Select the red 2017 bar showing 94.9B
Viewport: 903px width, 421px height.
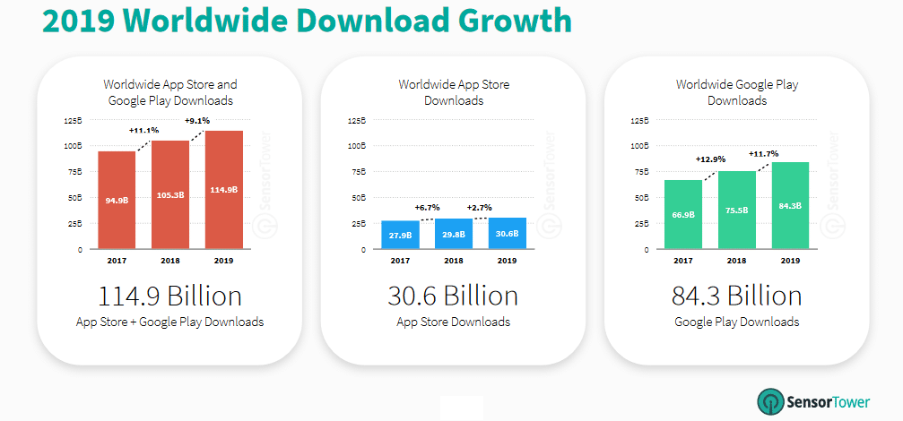click(117, 200)
